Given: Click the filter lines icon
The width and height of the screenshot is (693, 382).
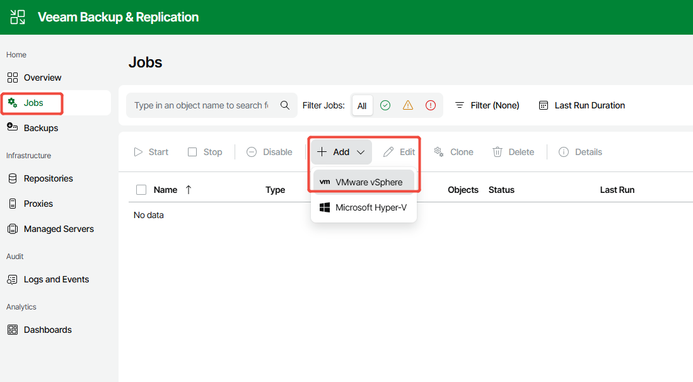Looking at the screenshot, I should [460, 105].
